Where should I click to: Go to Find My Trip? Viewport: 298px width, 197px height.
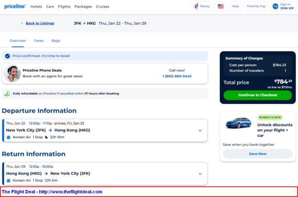[256, 6]
